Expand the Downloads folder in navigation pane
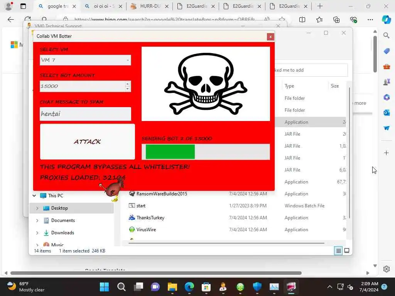The width and height of the screenshot is (395, 296). (x=37, y=233)
